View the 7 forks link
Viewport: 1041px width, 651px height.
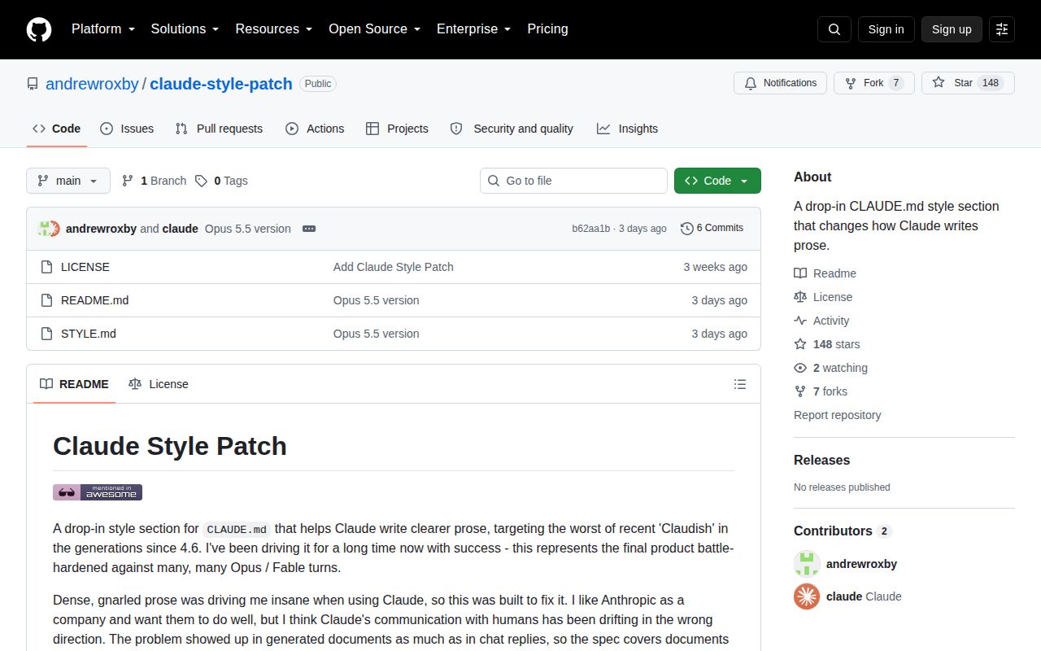(821, 391)
